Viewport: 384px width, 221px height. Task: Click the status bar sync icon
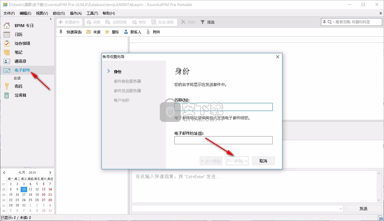(x=380, y=218)
